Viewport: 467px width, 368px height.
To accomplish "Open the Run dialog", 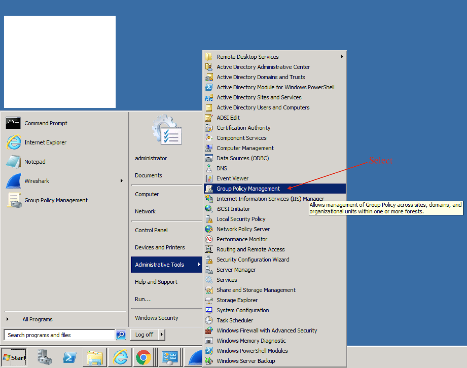I will click(143, 299).
